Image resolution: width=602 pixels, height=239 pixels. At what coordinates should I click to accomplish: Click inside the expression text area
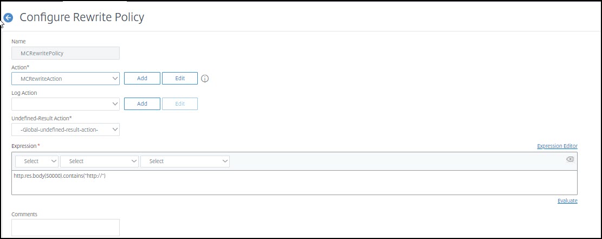point(294,183)
